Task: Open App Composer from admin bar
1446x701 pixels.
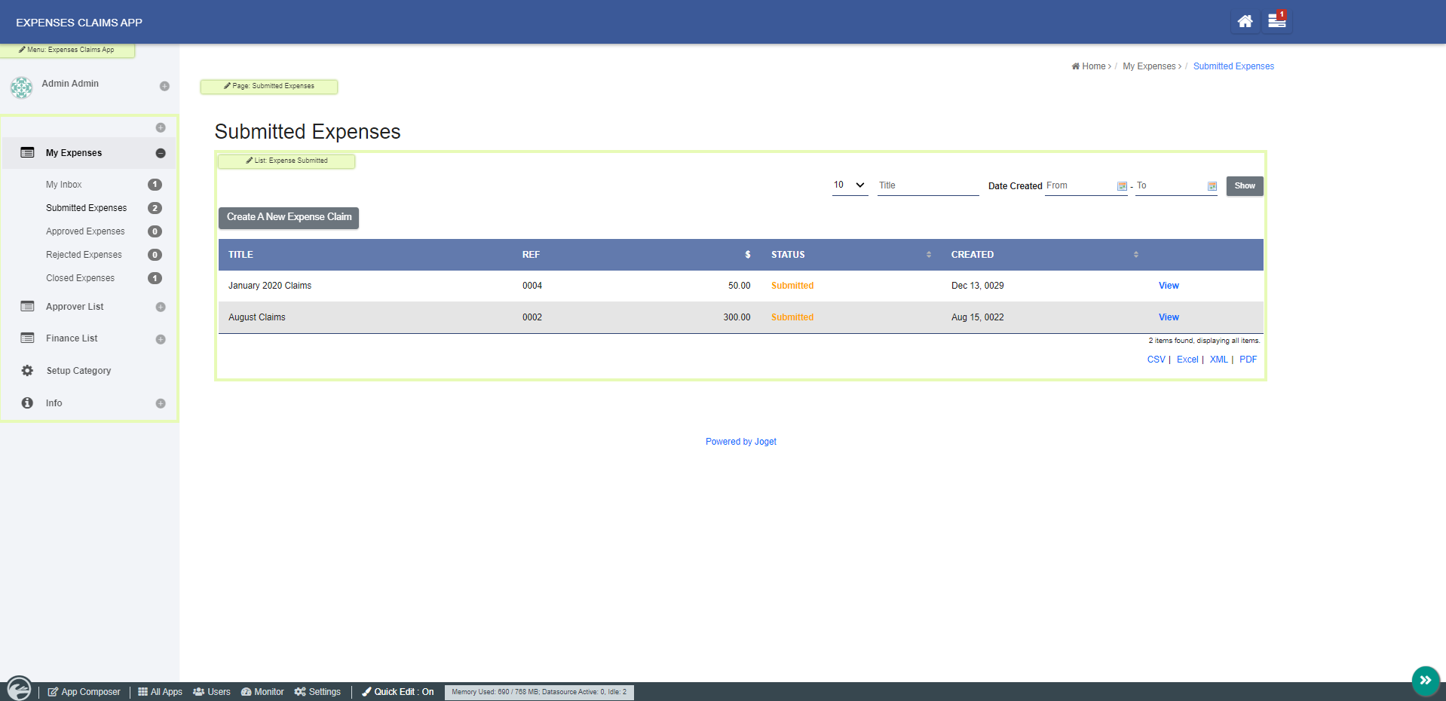Action: point(84,692)
